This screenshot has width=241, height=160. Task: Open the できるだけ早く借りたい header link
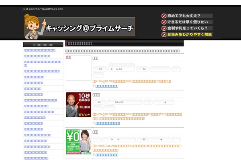(x=187, y=22)
